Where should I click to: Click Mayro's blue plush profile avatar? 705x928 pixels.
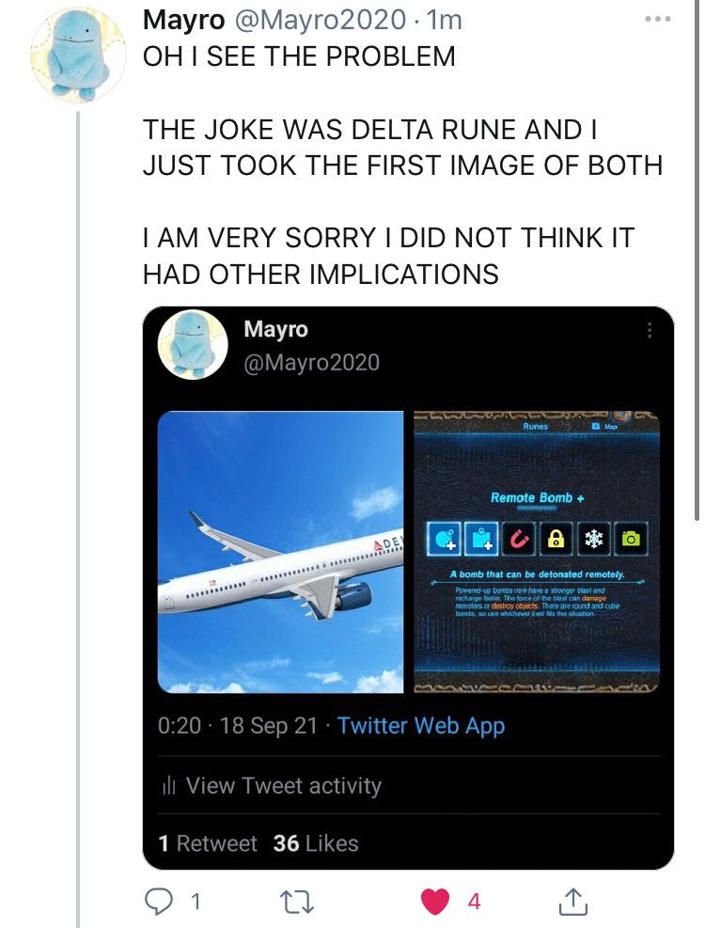click(x=78, y=55)
